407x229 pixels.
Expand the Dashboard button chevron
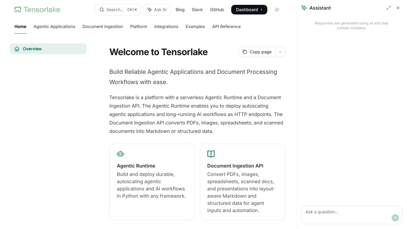click(261, 10)
